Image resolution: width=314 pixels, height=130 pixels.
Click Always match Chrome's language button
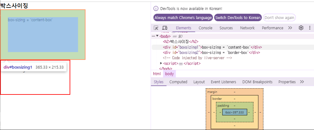pos(183,17)
